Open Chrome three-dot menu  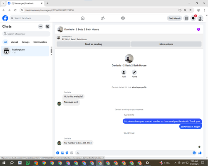tap(204, 10)
